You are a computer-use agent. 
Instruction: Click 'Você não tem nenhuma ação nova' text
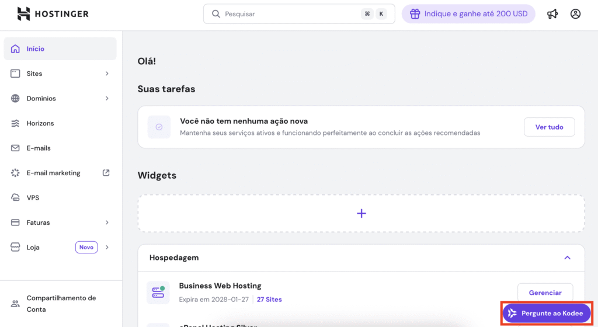(x=244, y=121)
